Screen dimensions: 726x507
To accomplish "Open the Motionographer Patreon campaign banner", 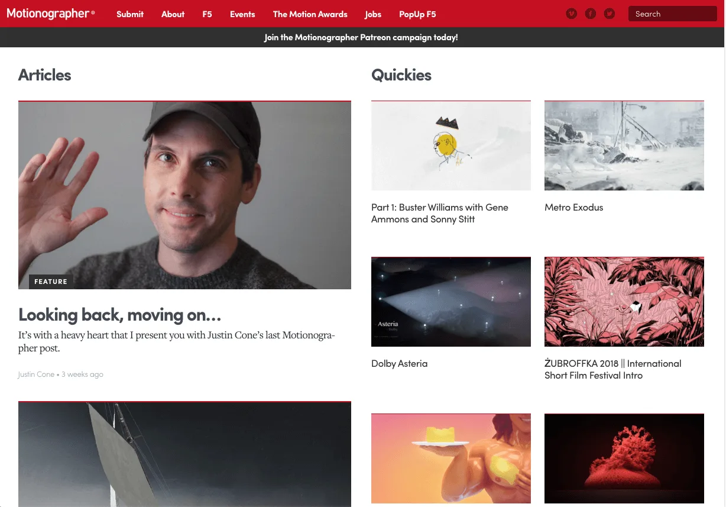I will point(361,37).
